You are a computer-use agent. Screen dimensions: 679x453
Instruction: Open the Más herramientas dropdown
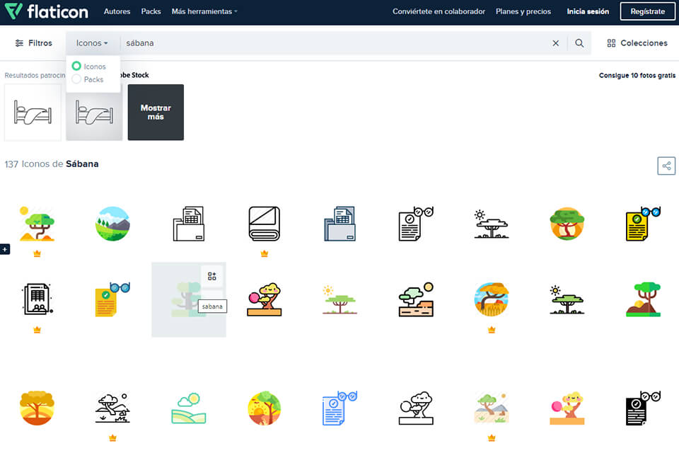(x=204, y=11)
